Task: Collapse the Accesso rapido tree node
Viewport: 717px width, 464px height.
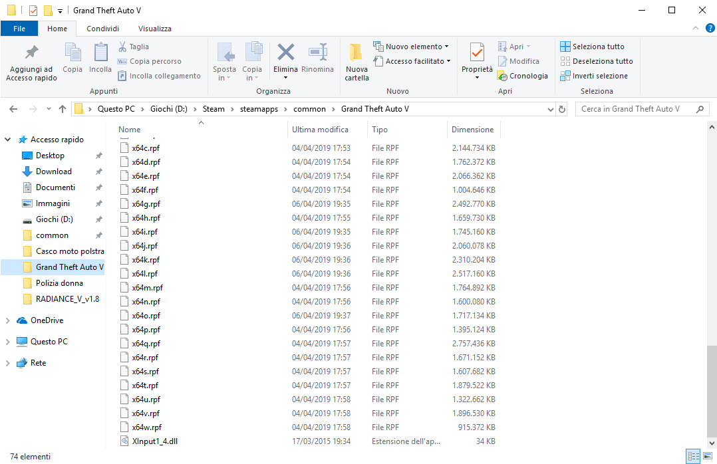Action: tap(7, 140)
